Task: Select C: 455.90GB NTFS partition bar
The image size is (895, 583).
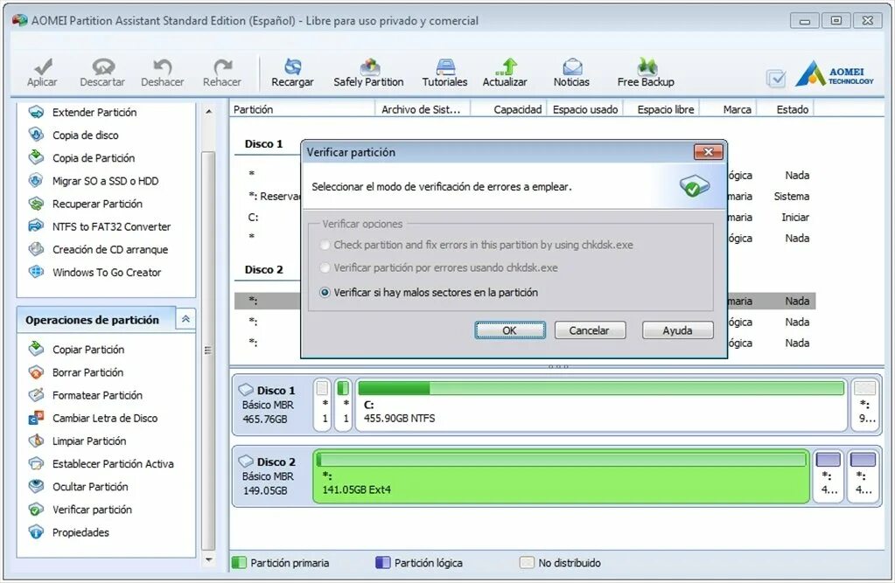Action: coord(600,405)
